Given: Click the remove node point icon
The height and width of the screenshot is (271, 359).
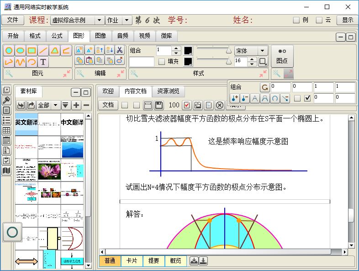Looking at the screenshot, I should pyautogui.click(x=245, y=99).
